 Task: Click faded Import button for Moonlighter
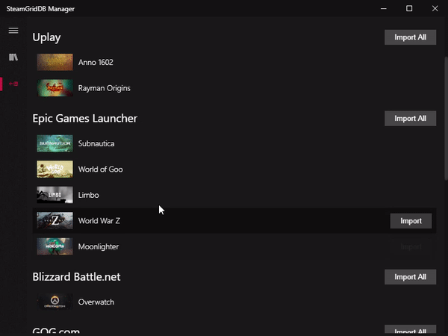(x=411, y=246)
